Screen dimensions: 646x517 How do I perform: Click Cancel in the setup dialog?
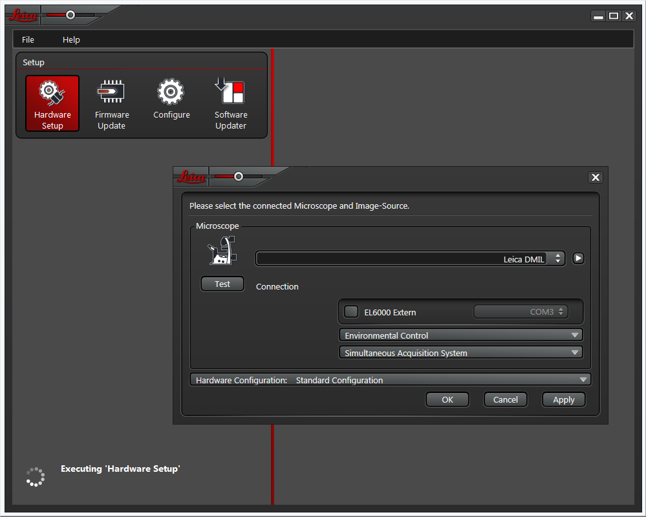coord(506,399)
